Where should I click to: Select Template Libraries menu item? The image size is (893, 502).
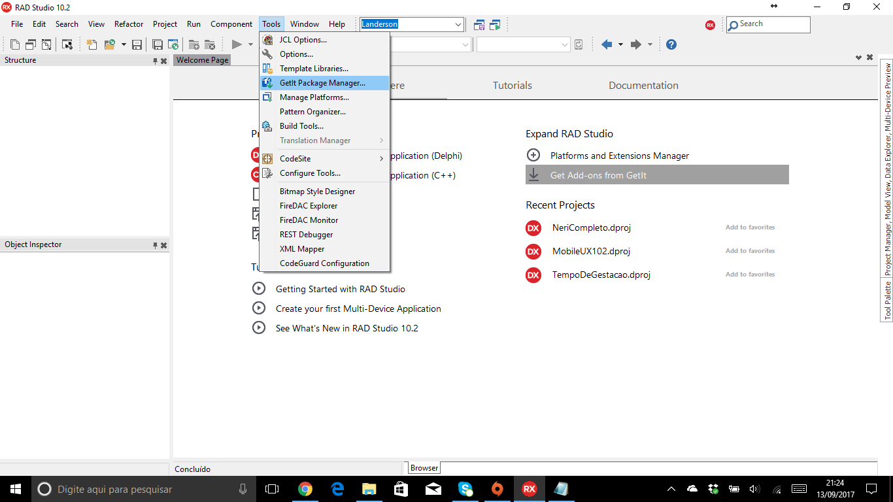click(325, 69)
